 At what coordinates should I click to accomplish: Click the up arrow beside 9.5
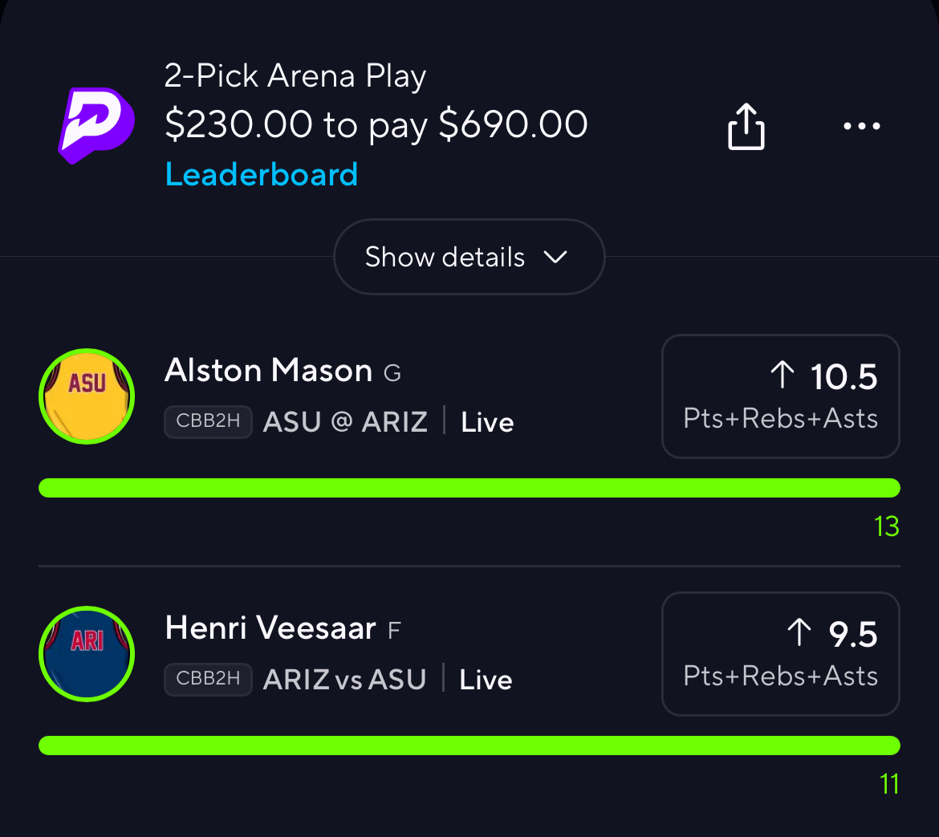[x=799, y=633]
